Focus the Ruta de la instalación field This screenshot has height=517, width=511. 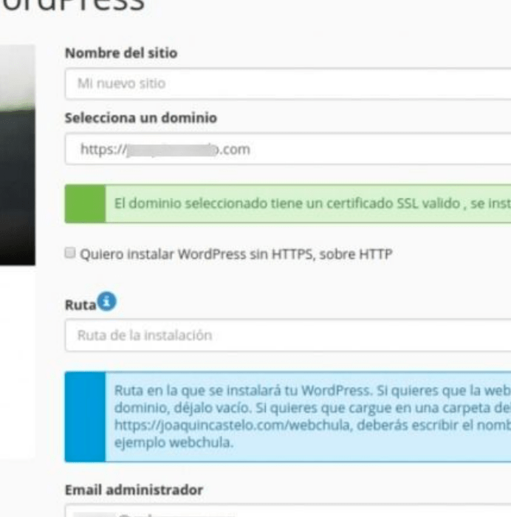click(x=288, y=335)
